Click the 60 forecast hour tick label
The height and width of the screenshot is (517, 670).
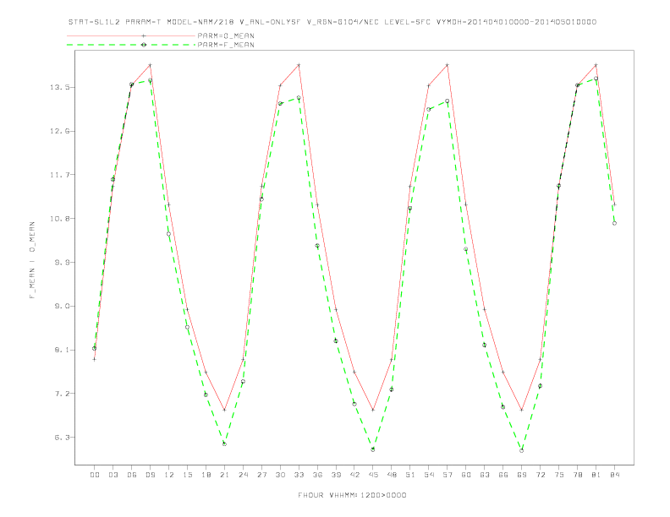pyautogui.click(x=466, y=475)
